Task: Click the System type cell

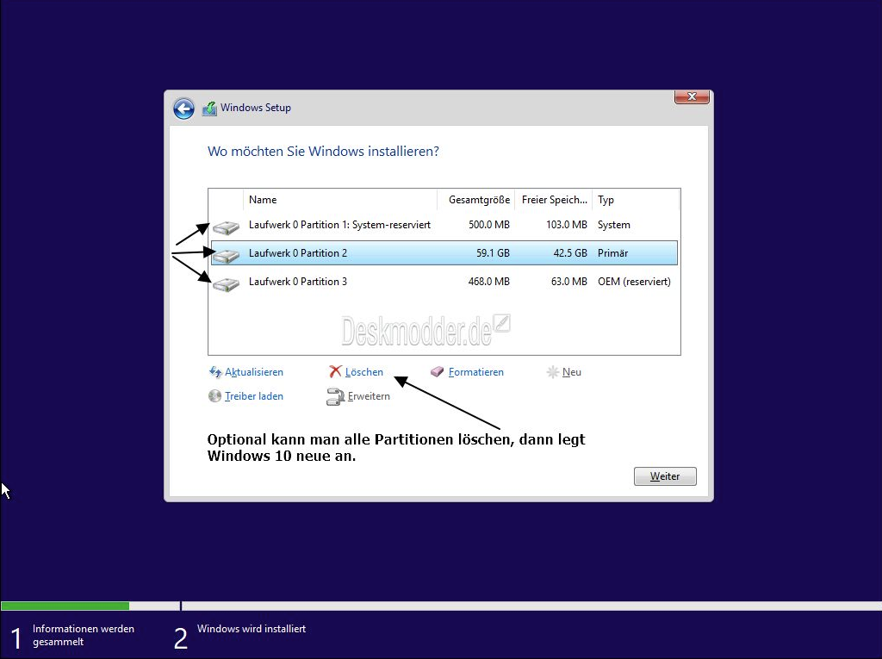Action: [x=613, y=225]
